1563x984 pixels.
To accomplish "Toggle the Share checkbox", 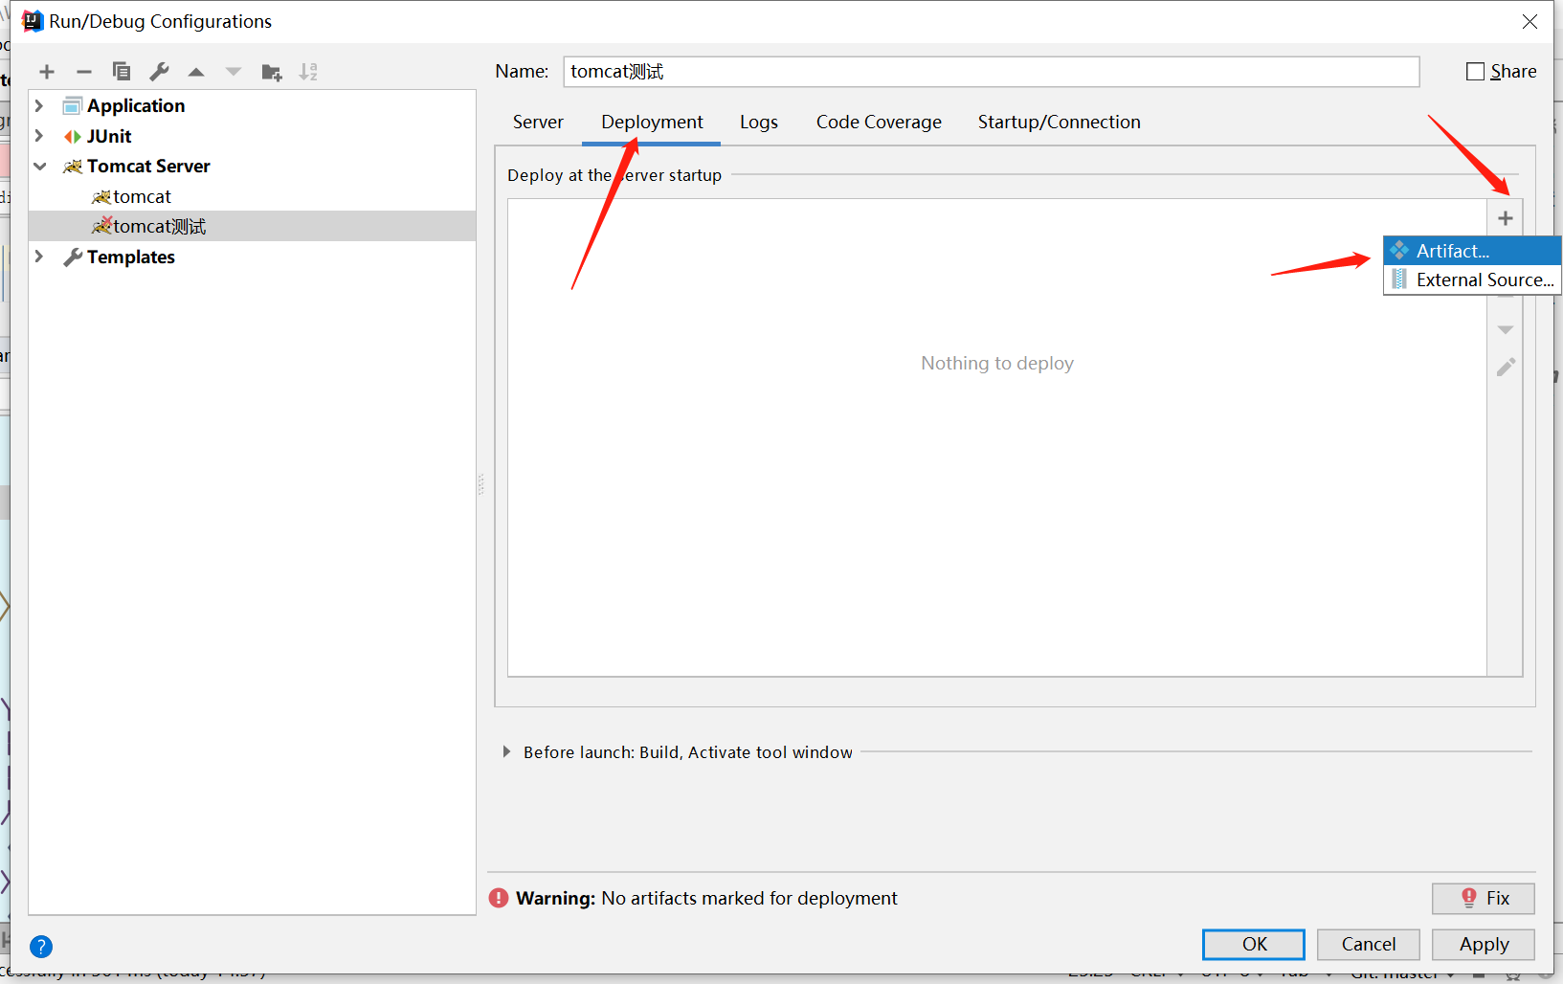I will 1475,72.
